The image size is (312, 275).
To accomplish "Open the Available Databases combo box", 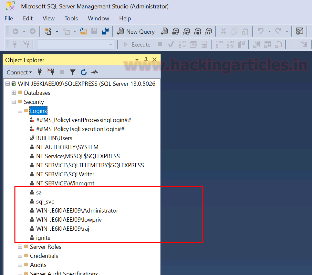I will point(75,45).
